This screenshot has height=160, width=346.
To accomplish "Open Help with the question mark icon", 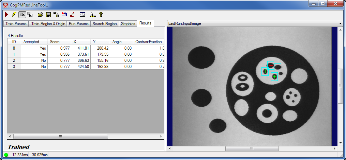I will pyautogui.click(x=101, y=15).
